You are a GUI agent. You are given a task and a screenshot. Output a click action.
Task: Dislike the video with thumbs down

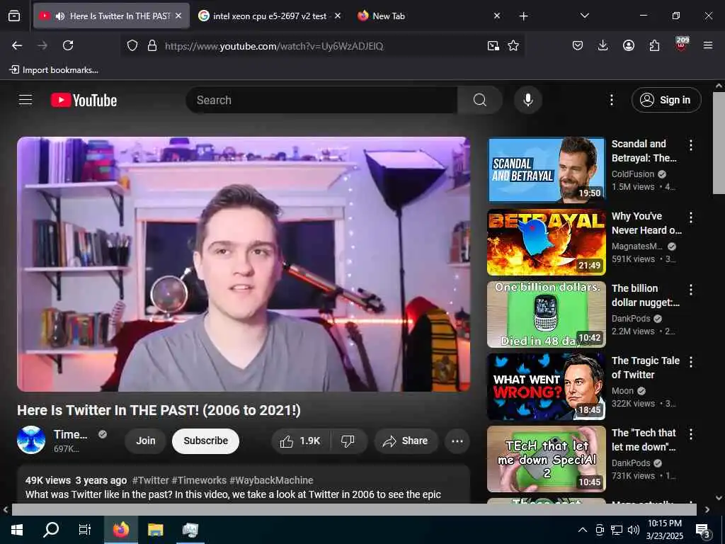pyautogui.click(x=348, y=441)
